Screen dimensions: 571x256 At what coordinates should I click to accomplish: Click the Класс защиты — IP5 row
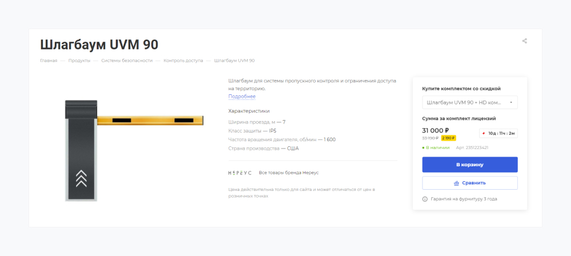(x=253, y=130)
